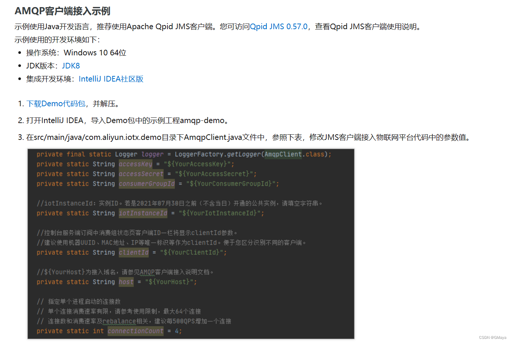
Task: Select the accessKey variable in code
Action: 135,164
